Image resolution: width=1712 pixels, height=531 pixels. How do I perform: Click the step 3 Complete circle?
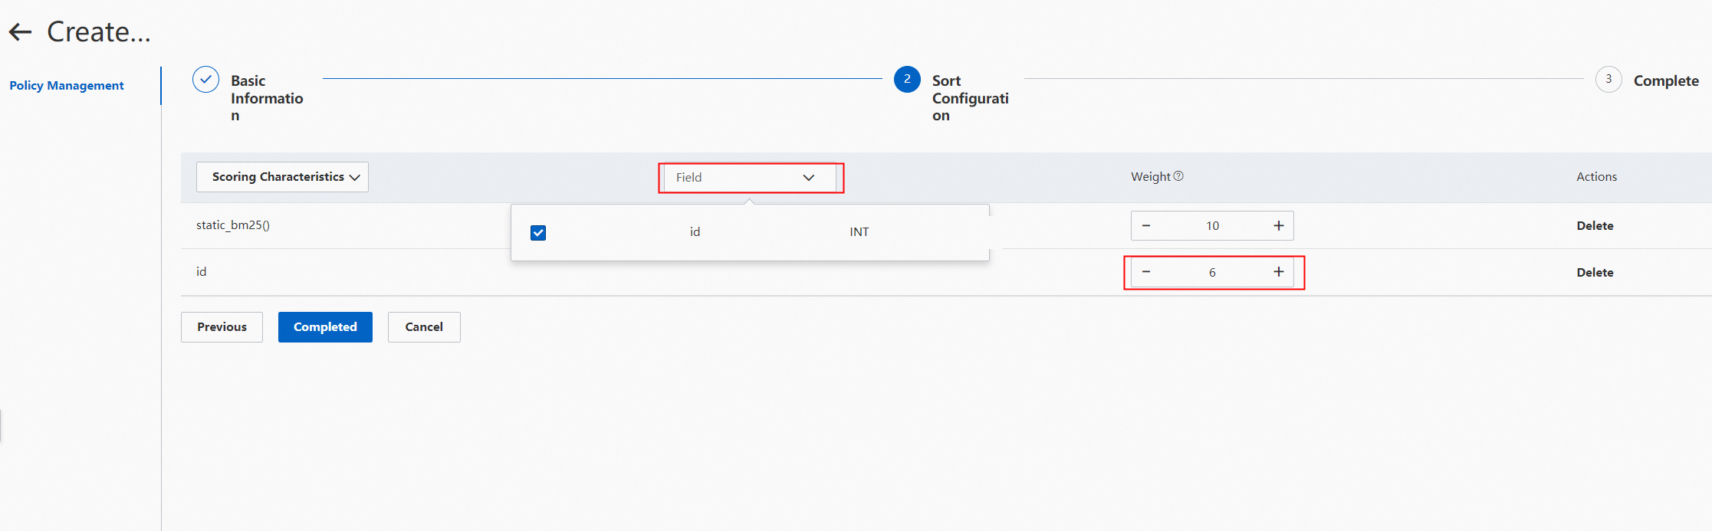1608,79
